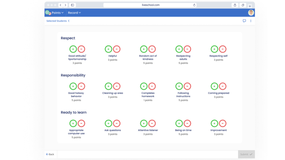Award points for Good hallway behavior
This screenshot has height=160, width=285.
[73, 86]
